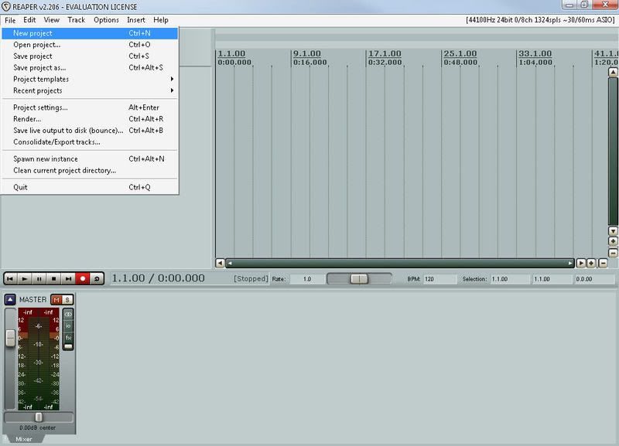Viewport: 619px width, 446px height.
Task: Choose Save live output to disk (bounce)
Action: pos(90,130)
